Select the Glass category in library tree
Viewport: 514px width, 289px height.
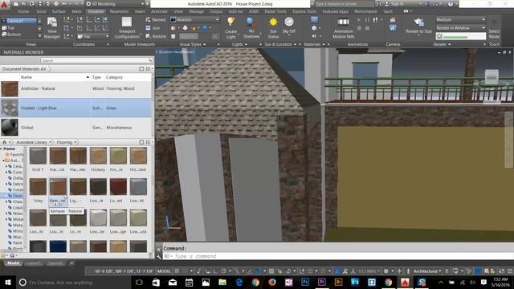18,201
